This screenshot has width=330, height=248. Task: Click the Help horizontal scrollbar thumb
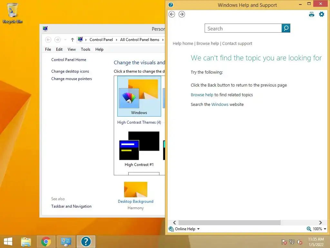[229, 222]
